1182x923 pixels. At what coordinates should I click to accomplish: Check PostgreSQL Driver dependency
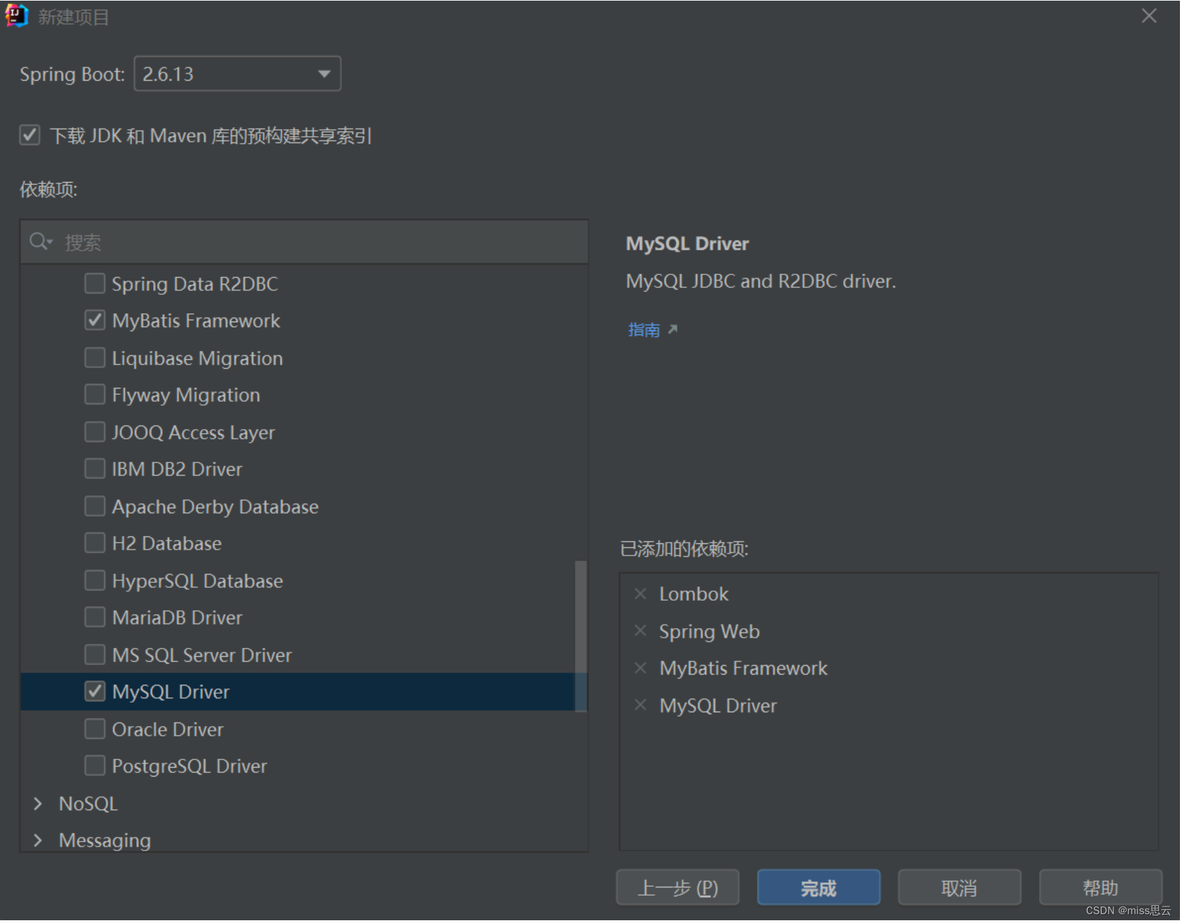pyautogui.click(x=95, y=766)
